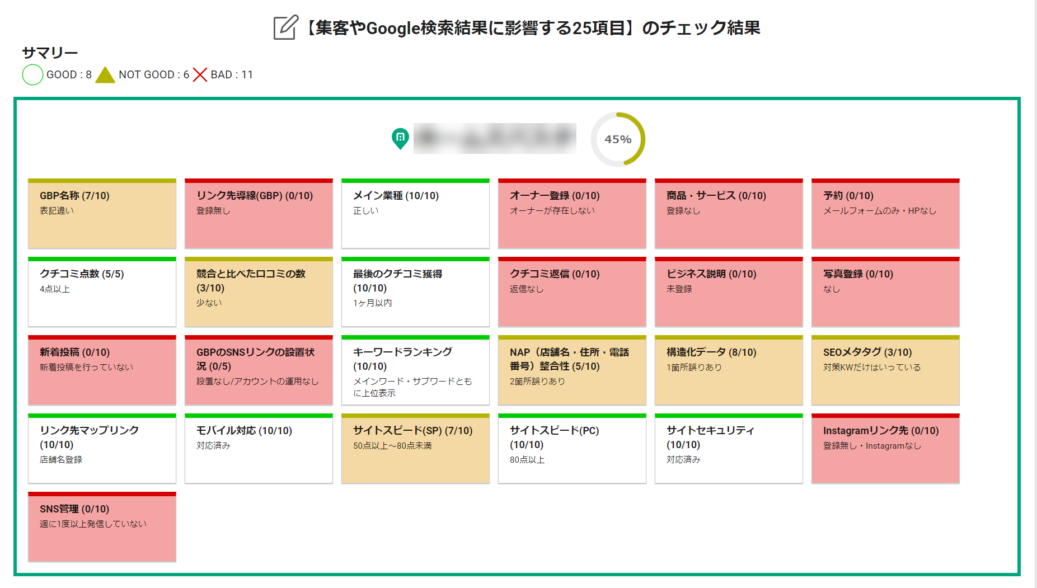This screenshot has height=588, width=1037.
Task: Select the モバイル対応 (10/10) card
Action: click(x=258, y=448)
